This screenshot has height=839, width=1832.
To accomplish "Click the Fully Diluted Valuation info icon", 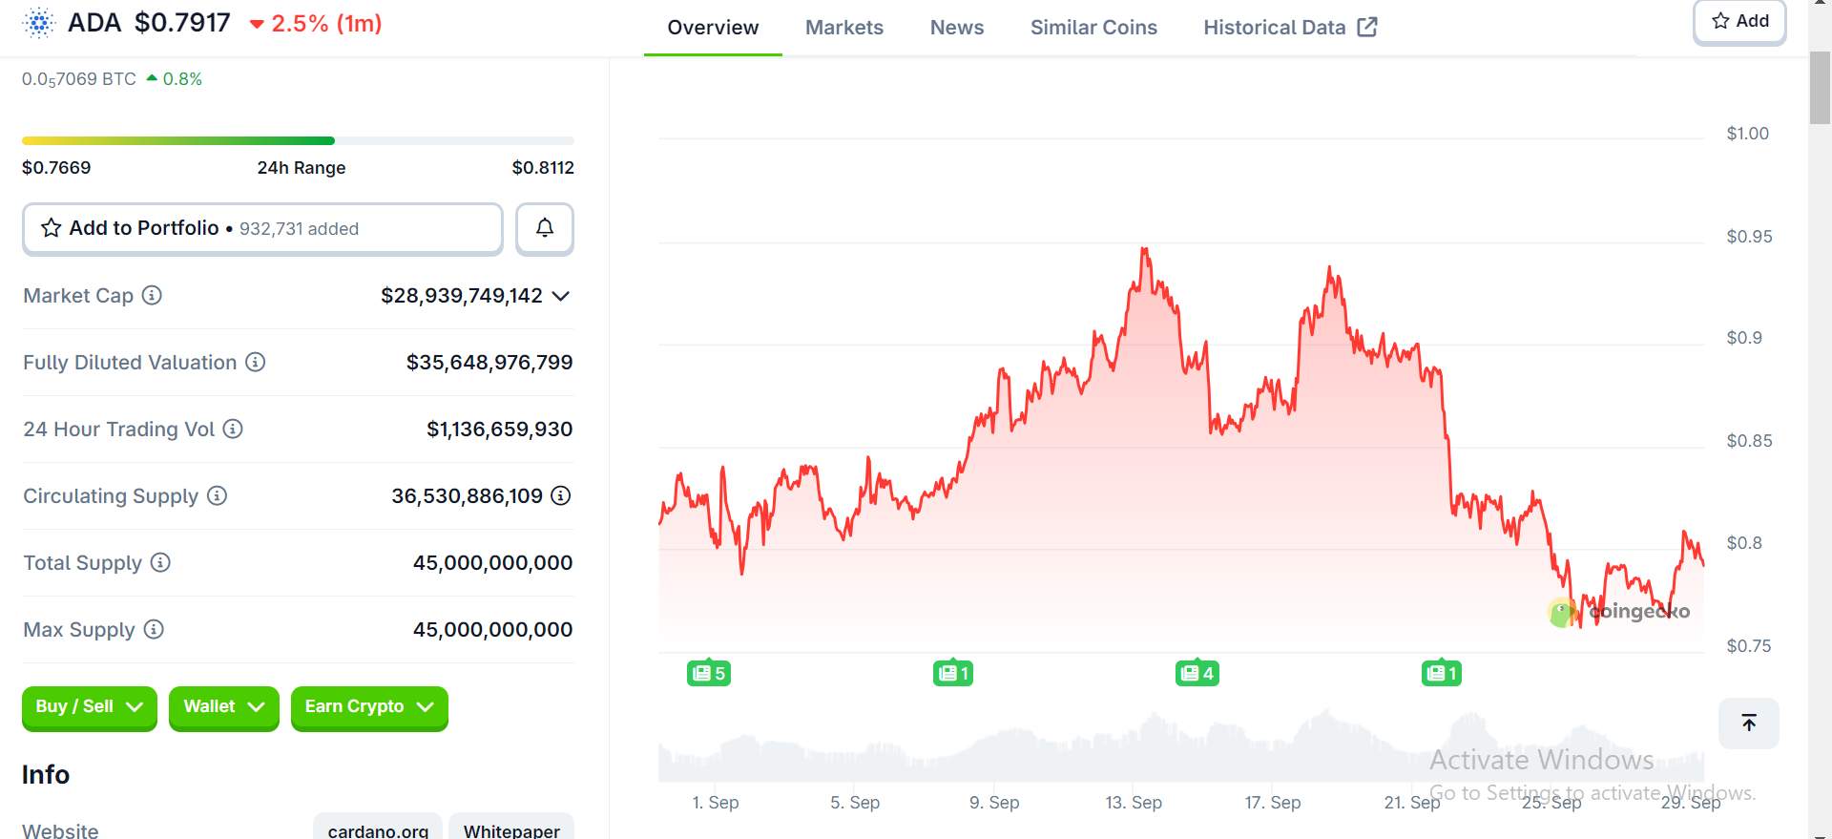I will point(255,363).
